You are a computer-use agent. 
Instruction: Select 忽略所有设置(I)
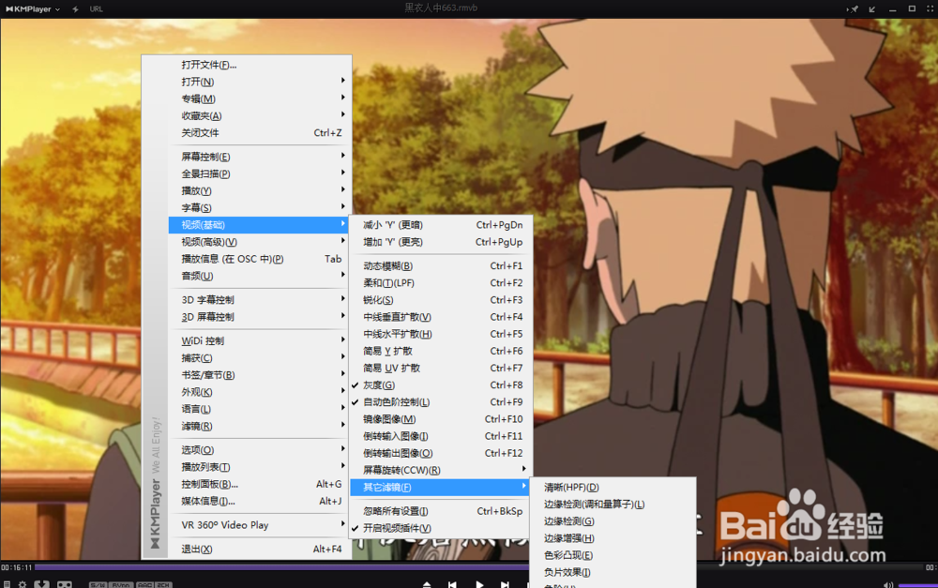coord(440,511)
